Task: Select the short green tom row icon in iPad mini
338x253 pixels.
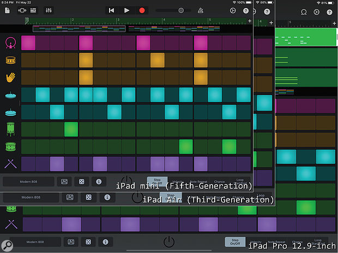Action: [x=10, y=146]
